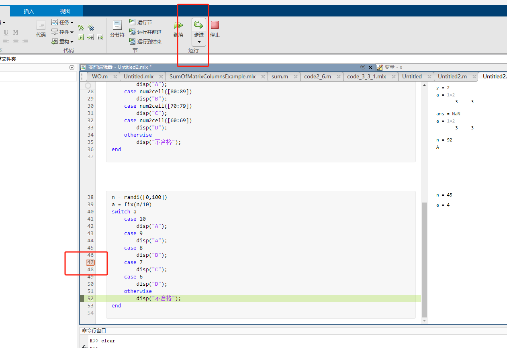
Task: Close the sum.m editor tab
Action: coord(295,76)
